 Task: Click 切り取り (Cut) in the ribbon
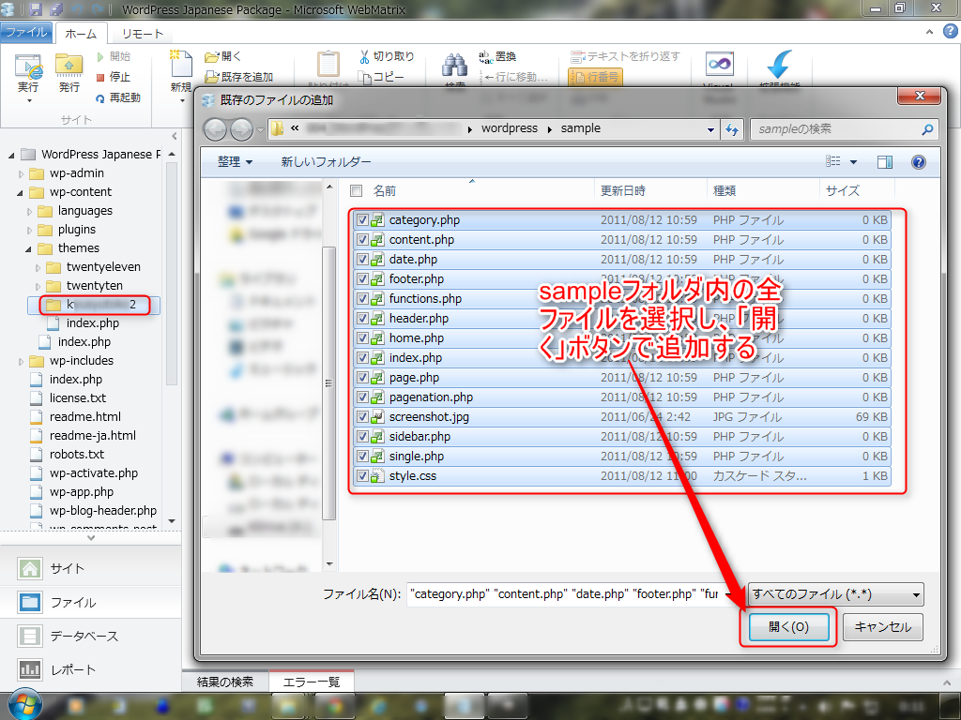387,56
